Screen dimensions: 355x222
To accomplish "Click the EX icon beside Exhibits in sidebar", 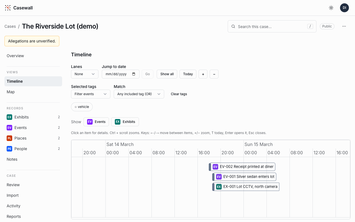I will click(9, 117).
